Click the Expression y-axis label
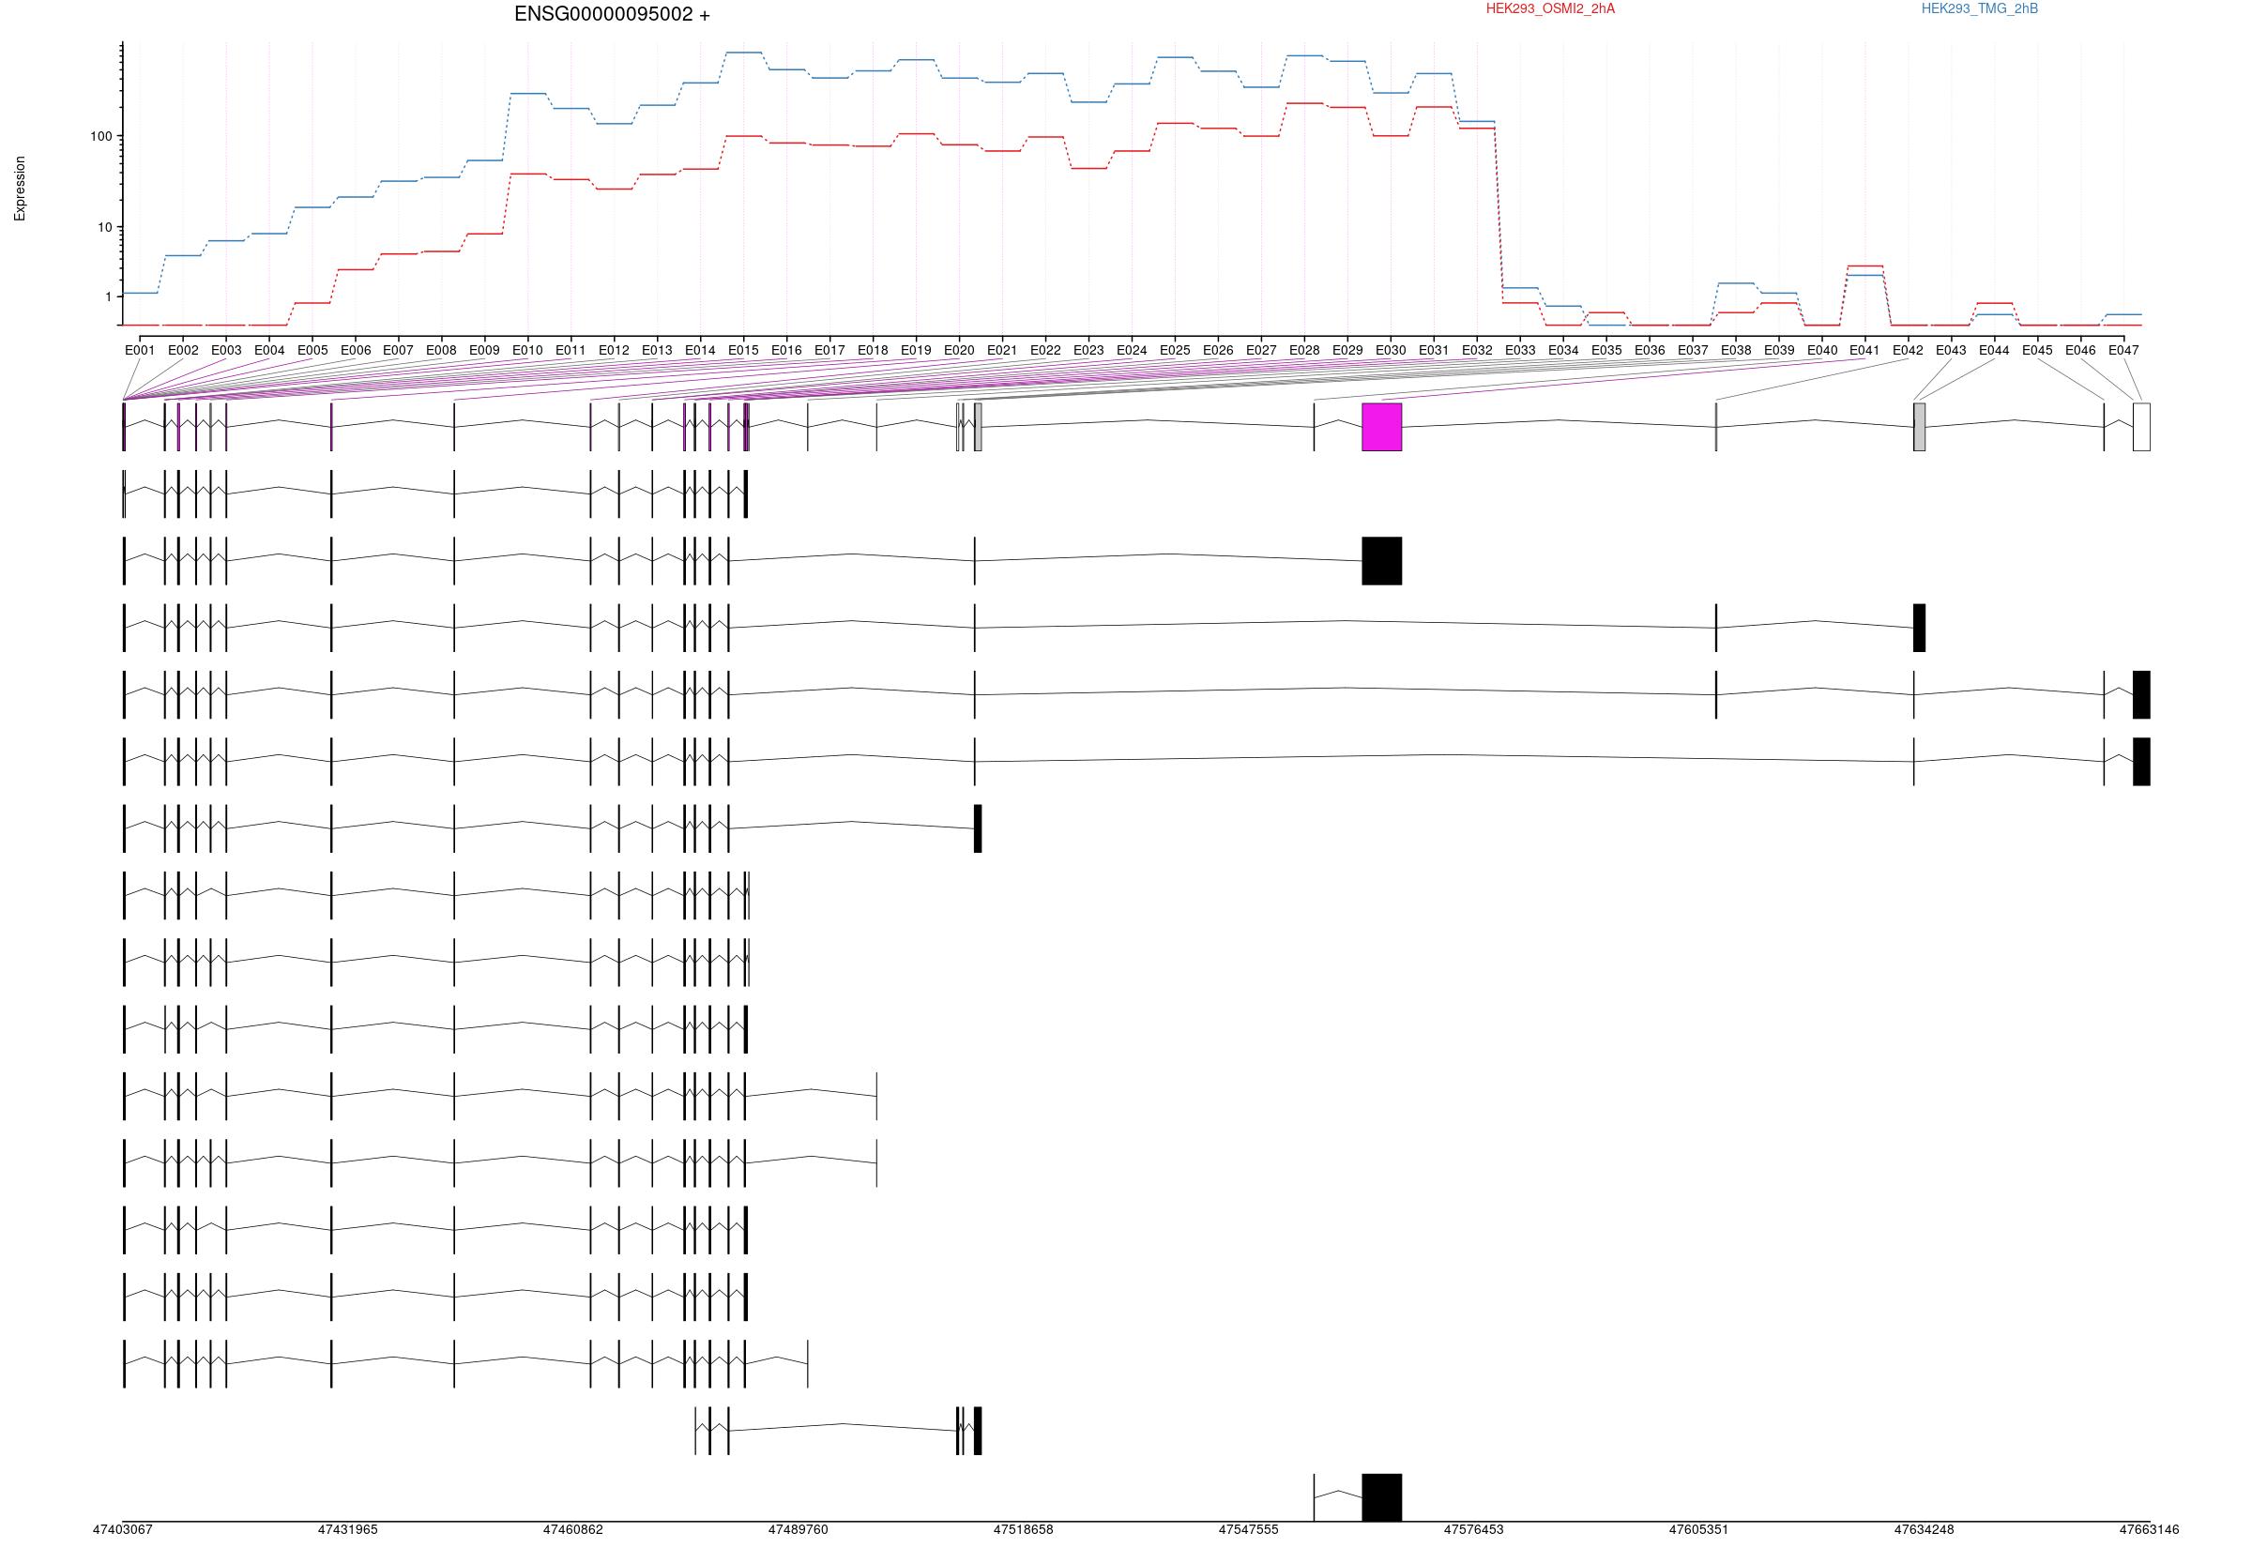The height and width of the screenshot is (1548, 2252). click(20, 189)
